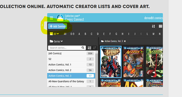Filter comics by letter C
This screenshot has width=182, height=97.
coord(92,34)
